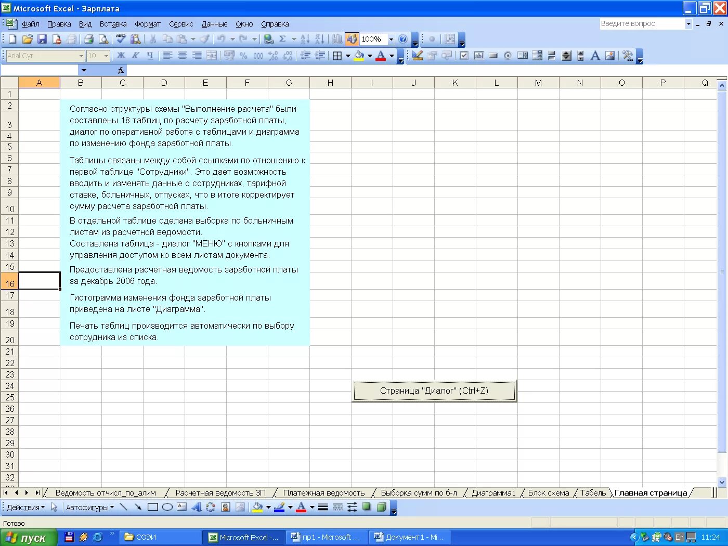Open the Данные menu
Screen dimensions: 728x546
(x=214, y=24)
